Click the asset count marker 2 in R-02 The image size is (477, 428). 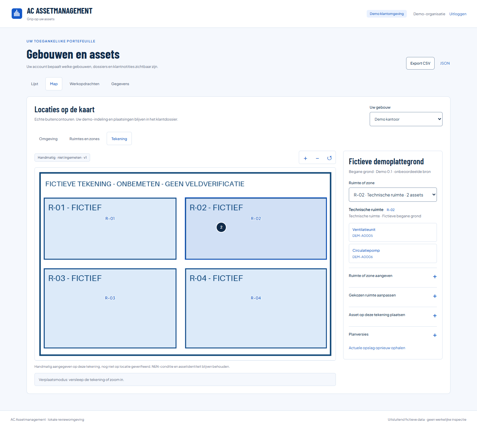[x=221, y=227]
